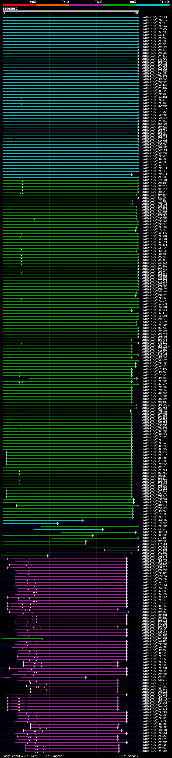Click UniRef100_B9NIB4 entry

click(154, 387)
